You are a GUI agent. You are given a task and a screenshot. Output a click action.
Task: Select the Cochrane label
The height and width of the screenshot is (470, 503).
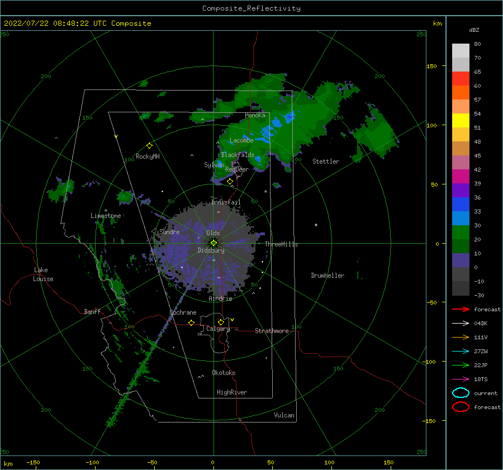(x=183, y=312)
